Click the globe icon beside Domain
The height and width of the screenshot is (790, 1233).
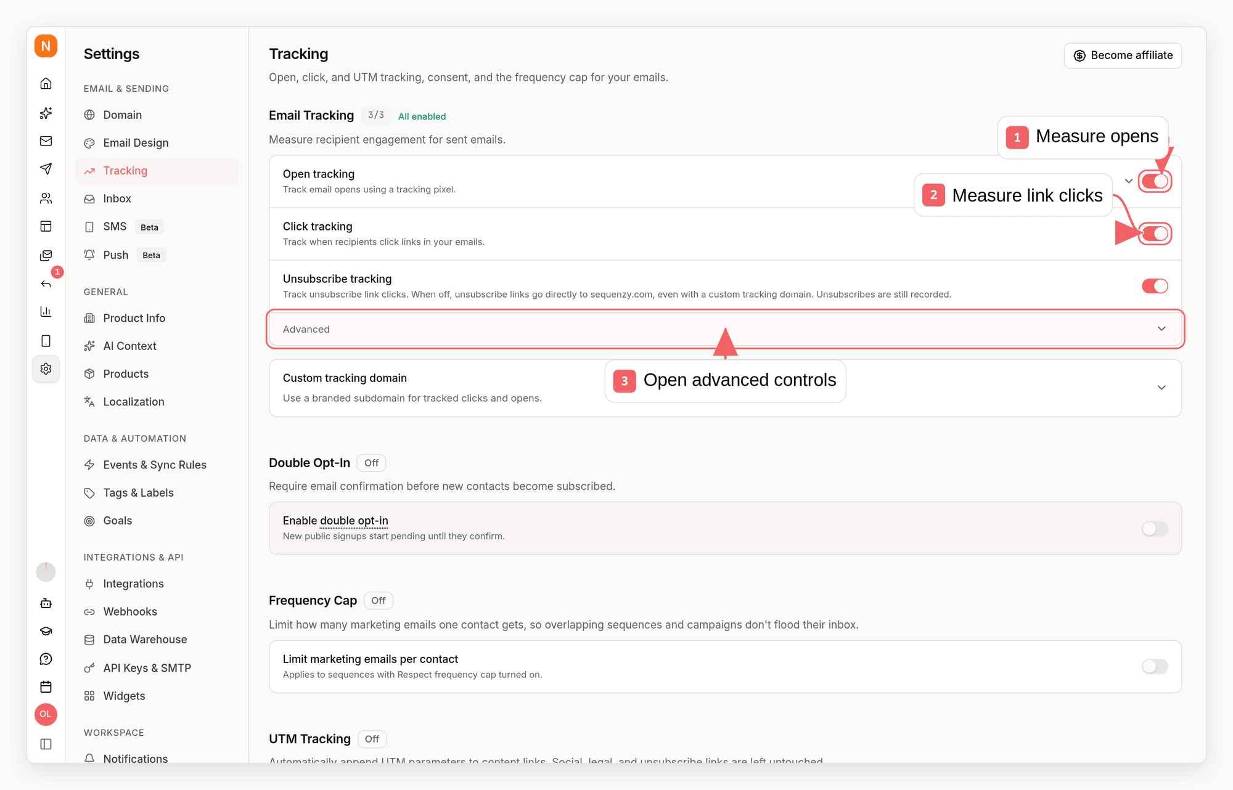coord(89,115)
